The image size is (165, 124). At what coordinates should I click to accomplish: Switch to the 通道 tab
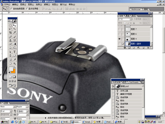(128, 16)
